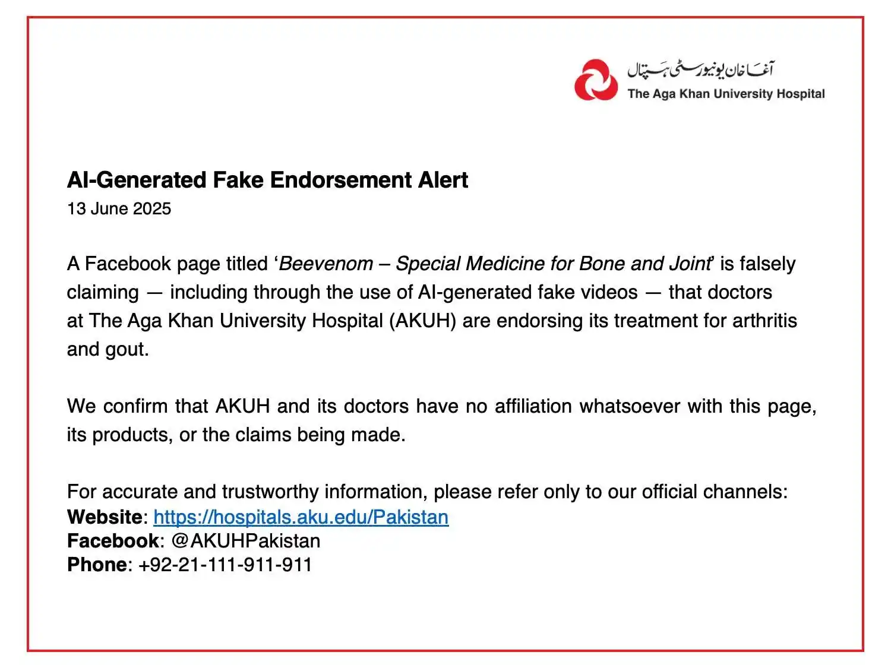Click the 'We confirm that AKUH' paragraph
Image resolution: width=891 pixels, height=668 pixels.
point(442,420)
